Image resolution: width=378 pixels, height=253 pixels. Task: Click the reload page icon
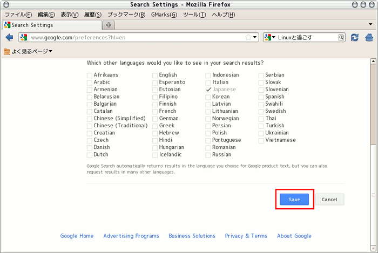pos(355,37)
